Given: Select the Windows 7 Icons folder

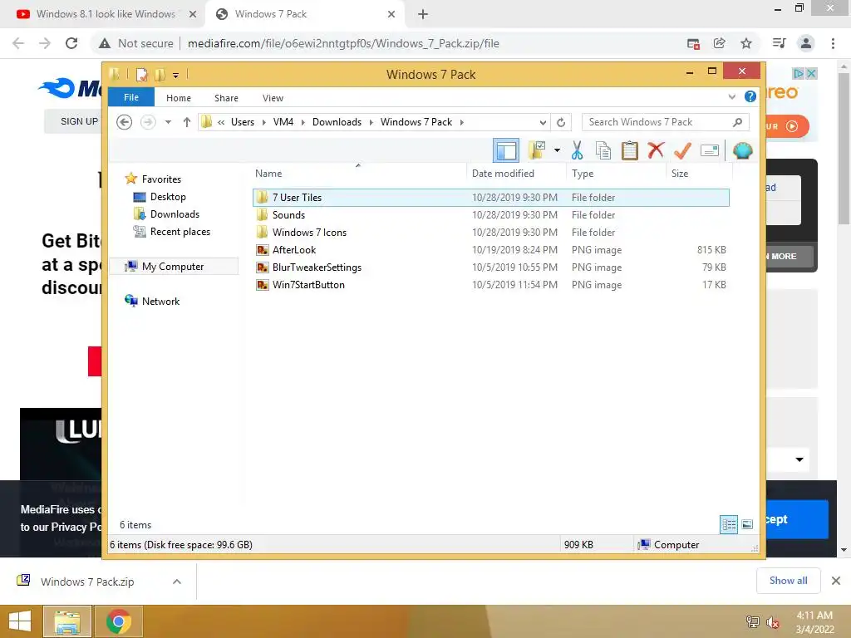Looking at the screenshot, I should [490, 233].
